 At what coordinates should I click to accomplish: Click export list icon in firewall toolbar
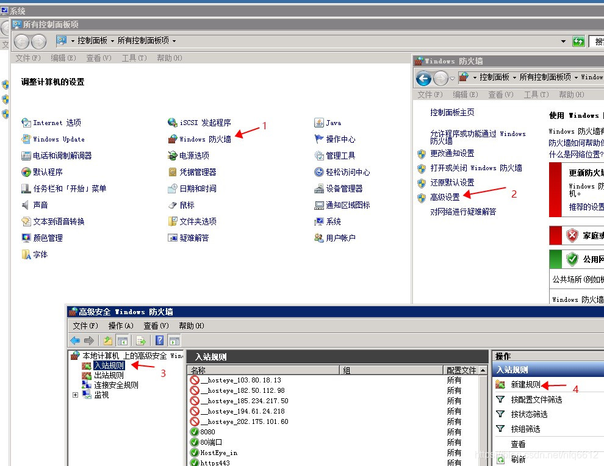coord(141,340)
